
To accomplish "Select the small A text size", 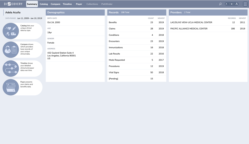I will [x=227, y=4].
